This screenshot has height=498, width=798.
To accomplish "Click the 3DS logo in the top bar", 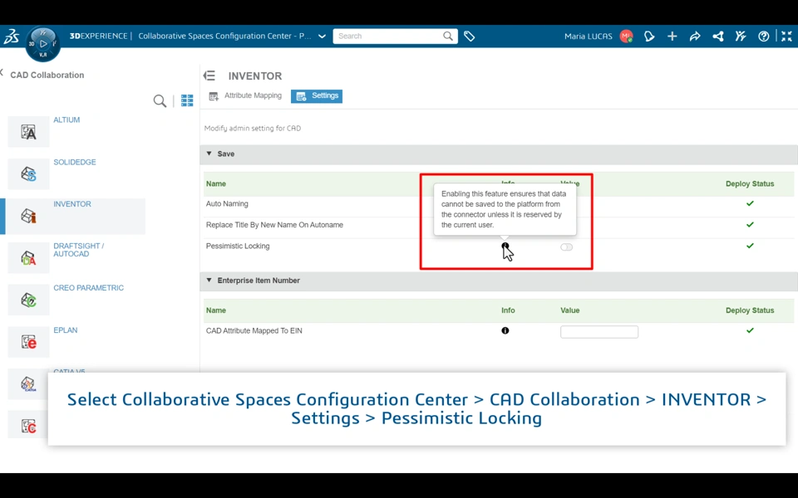I will (x=11, y=37).
